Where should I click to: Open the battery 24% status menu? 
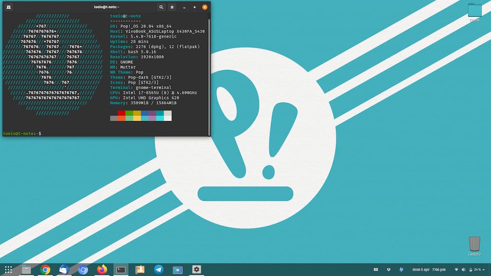pos(475,270)
